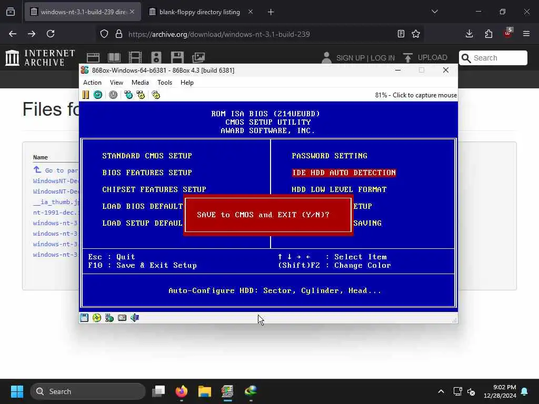Click the Internet Archive web icon
Viewport: 539px width, 404px height.
[93, 58]
